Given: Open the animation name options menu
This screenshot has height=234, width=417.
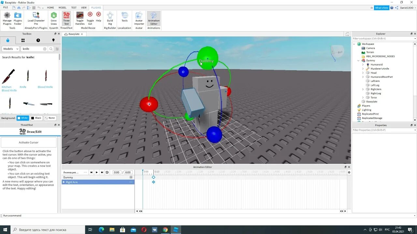Looking at the screenshot, I should pyautogui.click(x=85, y=172).
